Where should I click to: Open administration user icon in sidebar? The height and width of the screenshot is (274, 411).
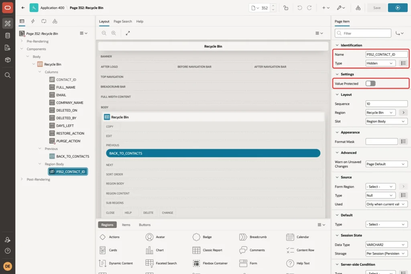click(x=8, y=239)
